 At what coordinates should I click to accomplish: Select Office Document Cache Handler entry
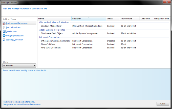click(x=55, y=41)
